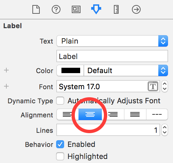Screen dimensions: 173x163
Task: Uncheck the Enabled behavior checkbox
Action: click(60, 144)
